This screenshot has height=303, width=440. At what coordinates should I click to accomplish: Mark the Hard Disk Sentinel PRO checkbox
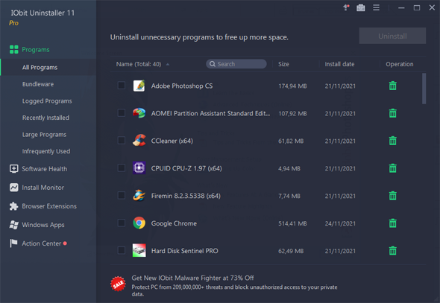click(x=122, y=250)
